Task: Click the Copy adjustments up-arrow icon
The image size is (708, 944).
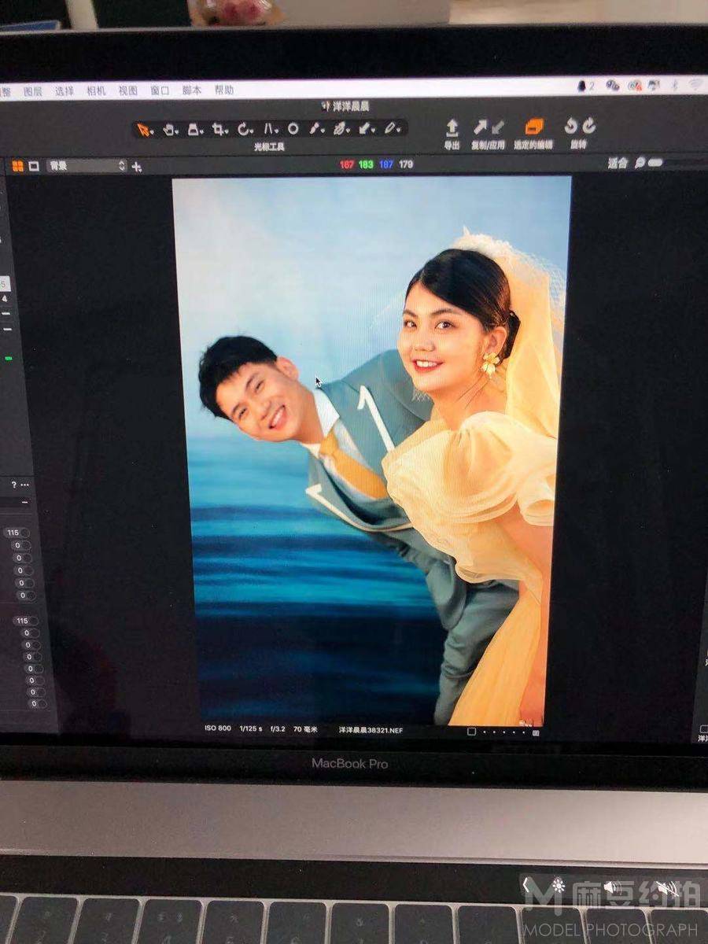Action: point(480,127)
